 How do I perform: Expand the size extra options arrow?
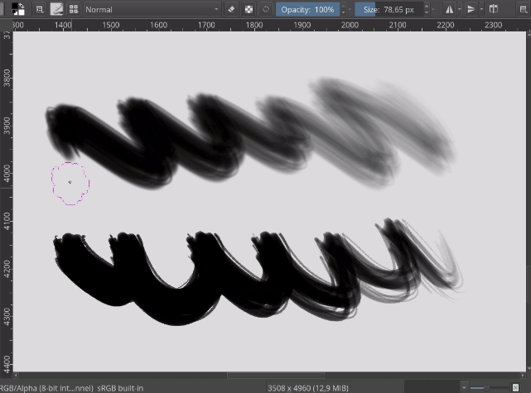click(x=433, y=9)
